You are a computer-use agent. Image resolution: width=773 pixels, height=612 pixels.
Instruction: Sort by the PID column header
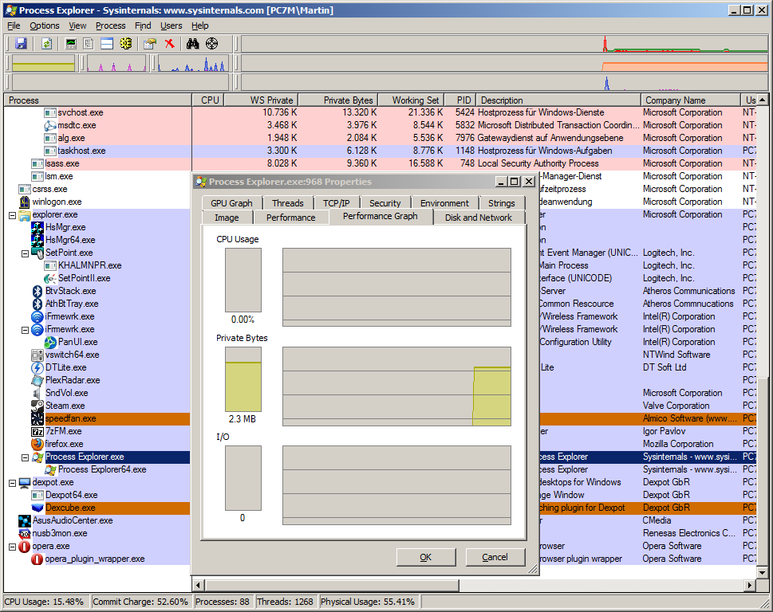coord(460,100)
